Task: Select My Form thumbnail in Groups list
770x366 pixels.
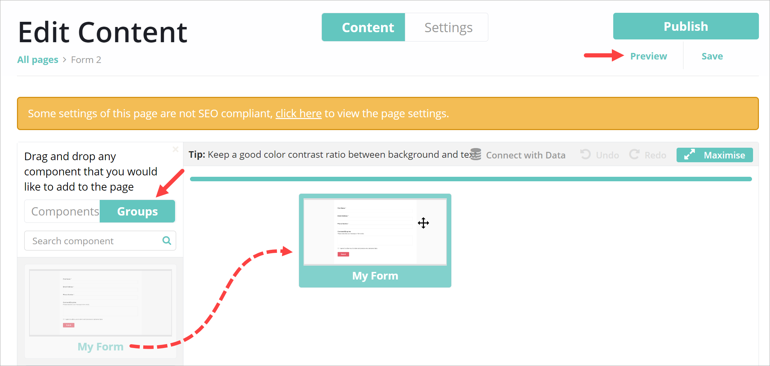Action: 100,303
